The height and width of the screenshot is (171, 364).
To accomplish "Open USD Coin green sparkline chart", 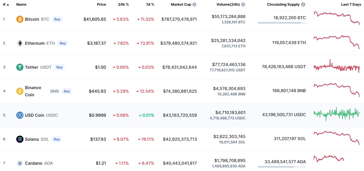I will (x=337, y=114).
